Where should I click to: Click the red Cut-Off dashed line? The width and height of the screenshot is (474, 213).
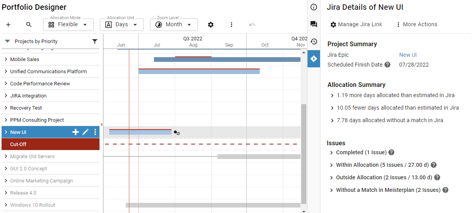point(201,144)
